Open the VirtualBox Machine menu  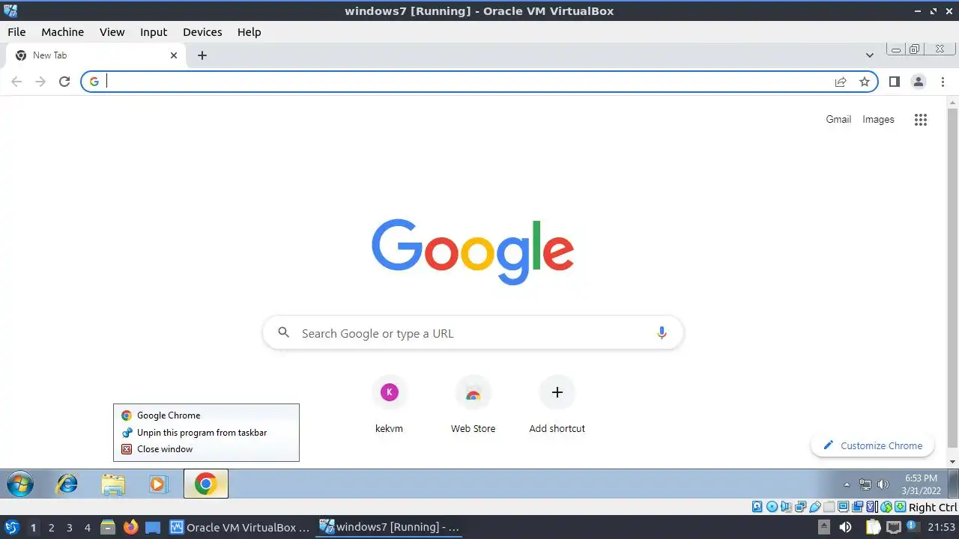point(62,32)
